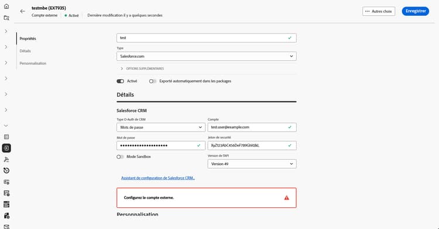Click the Compte email input field
The image size is (439, 229).
252,127
